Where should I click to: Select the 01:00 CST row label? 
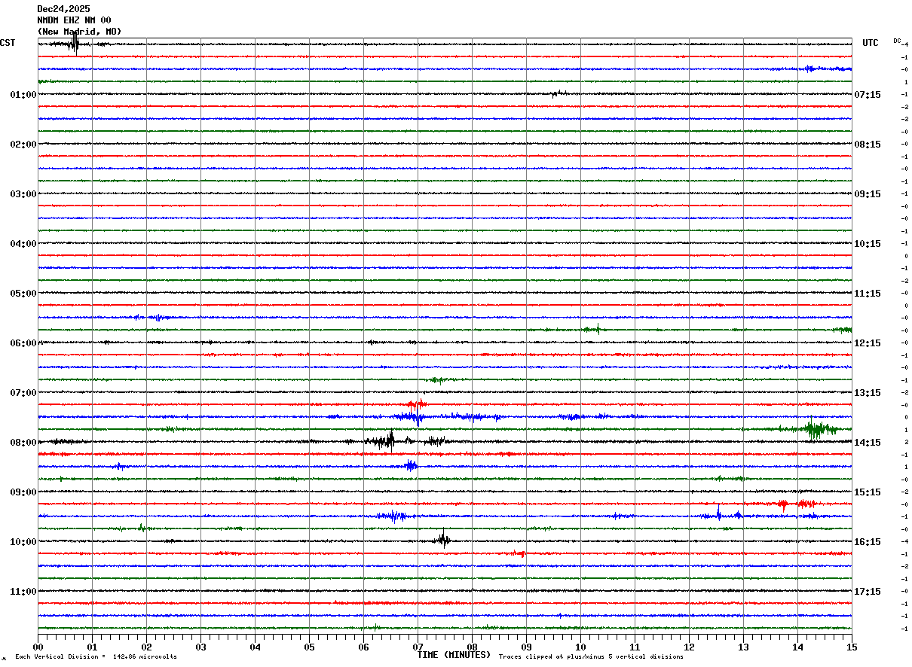pyautogui.click(x=23, y=95)
